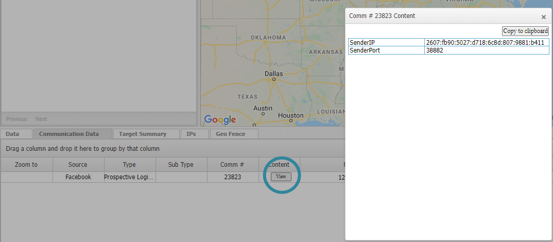Click the SenderIP address value cell
This screenshot has width=553, height=242.
[x=485, y=43]
